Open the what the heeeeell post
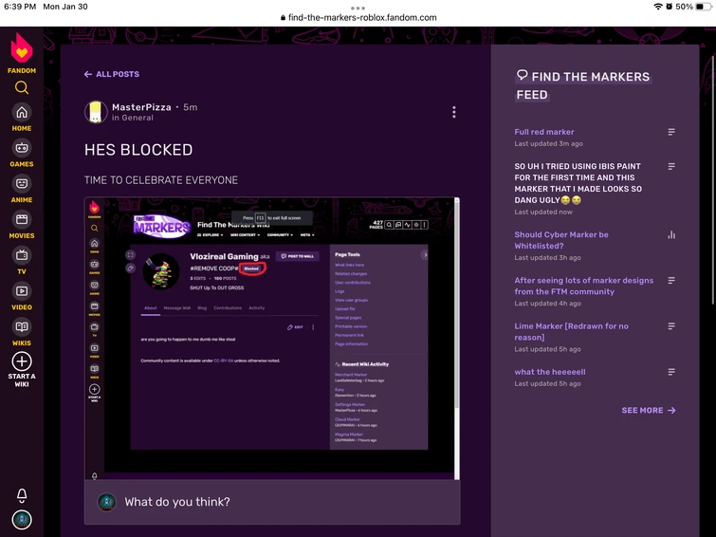 point(550,372)
